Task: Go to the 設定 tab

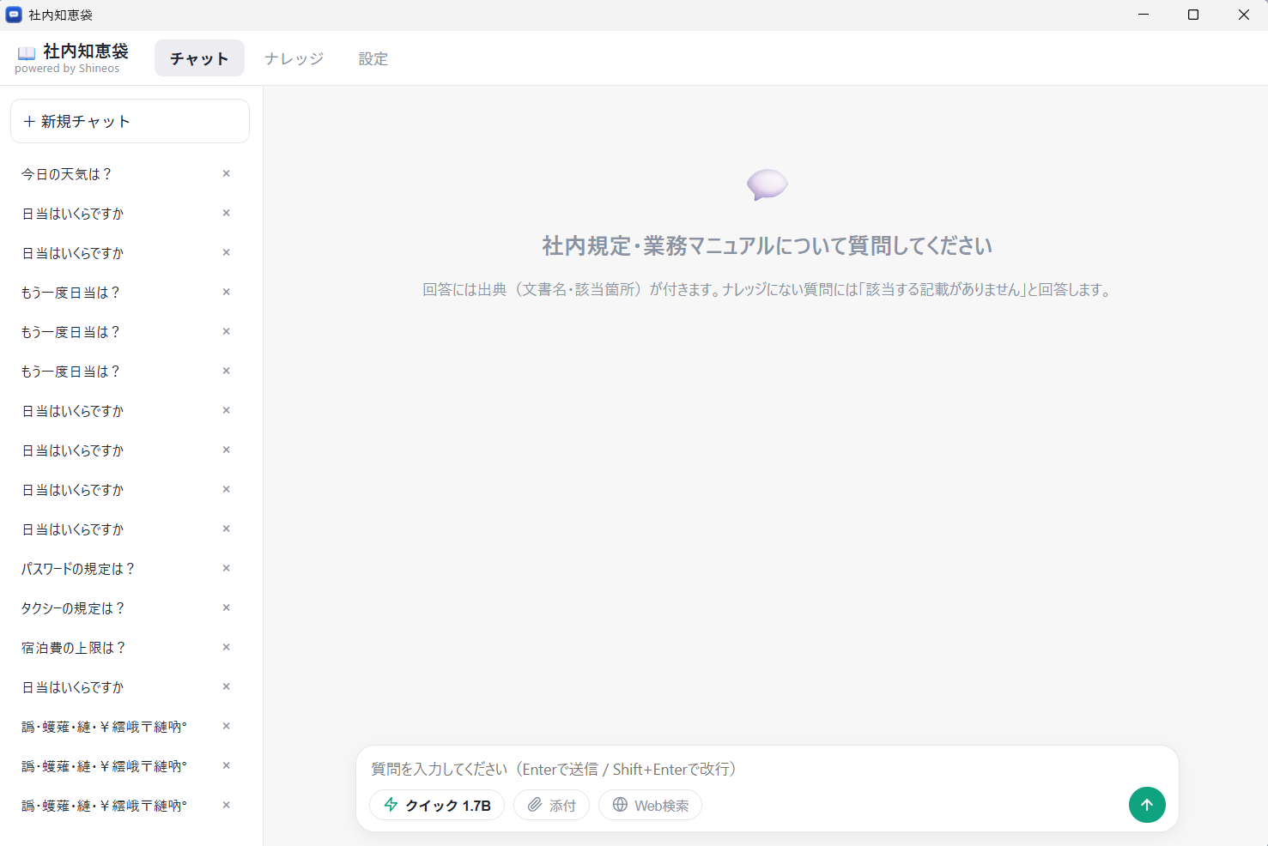Action: [373, 58]
